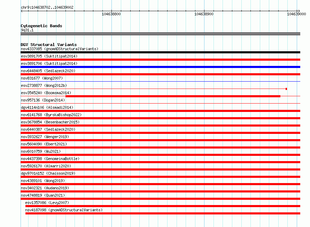The image size is (310, 227).
Task: Select the nsv4748819 Quan2021 label
Action: click(x=43, y=195)
